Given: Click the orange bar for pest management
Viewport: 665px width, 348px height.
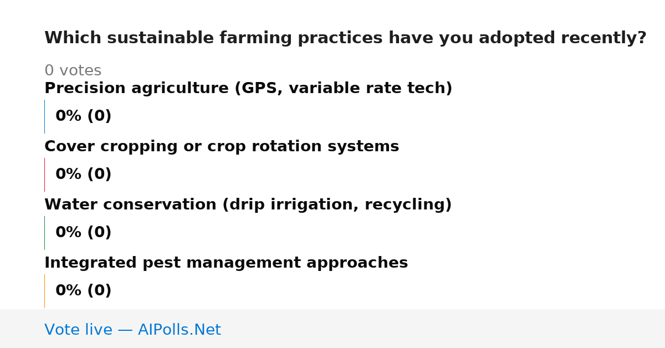Looking at the screenshot, I should 45,291.
